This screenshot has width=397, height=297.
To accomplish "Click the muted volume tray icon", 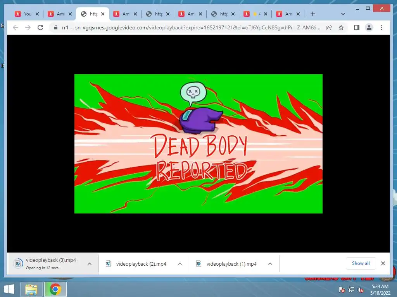I will [x=360, y=290].
